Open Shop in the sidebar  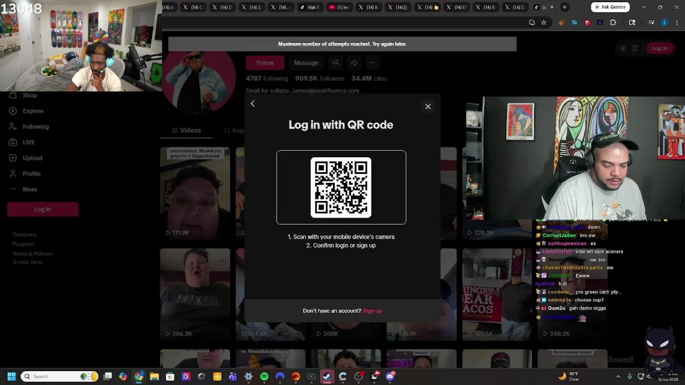[30, 95]
